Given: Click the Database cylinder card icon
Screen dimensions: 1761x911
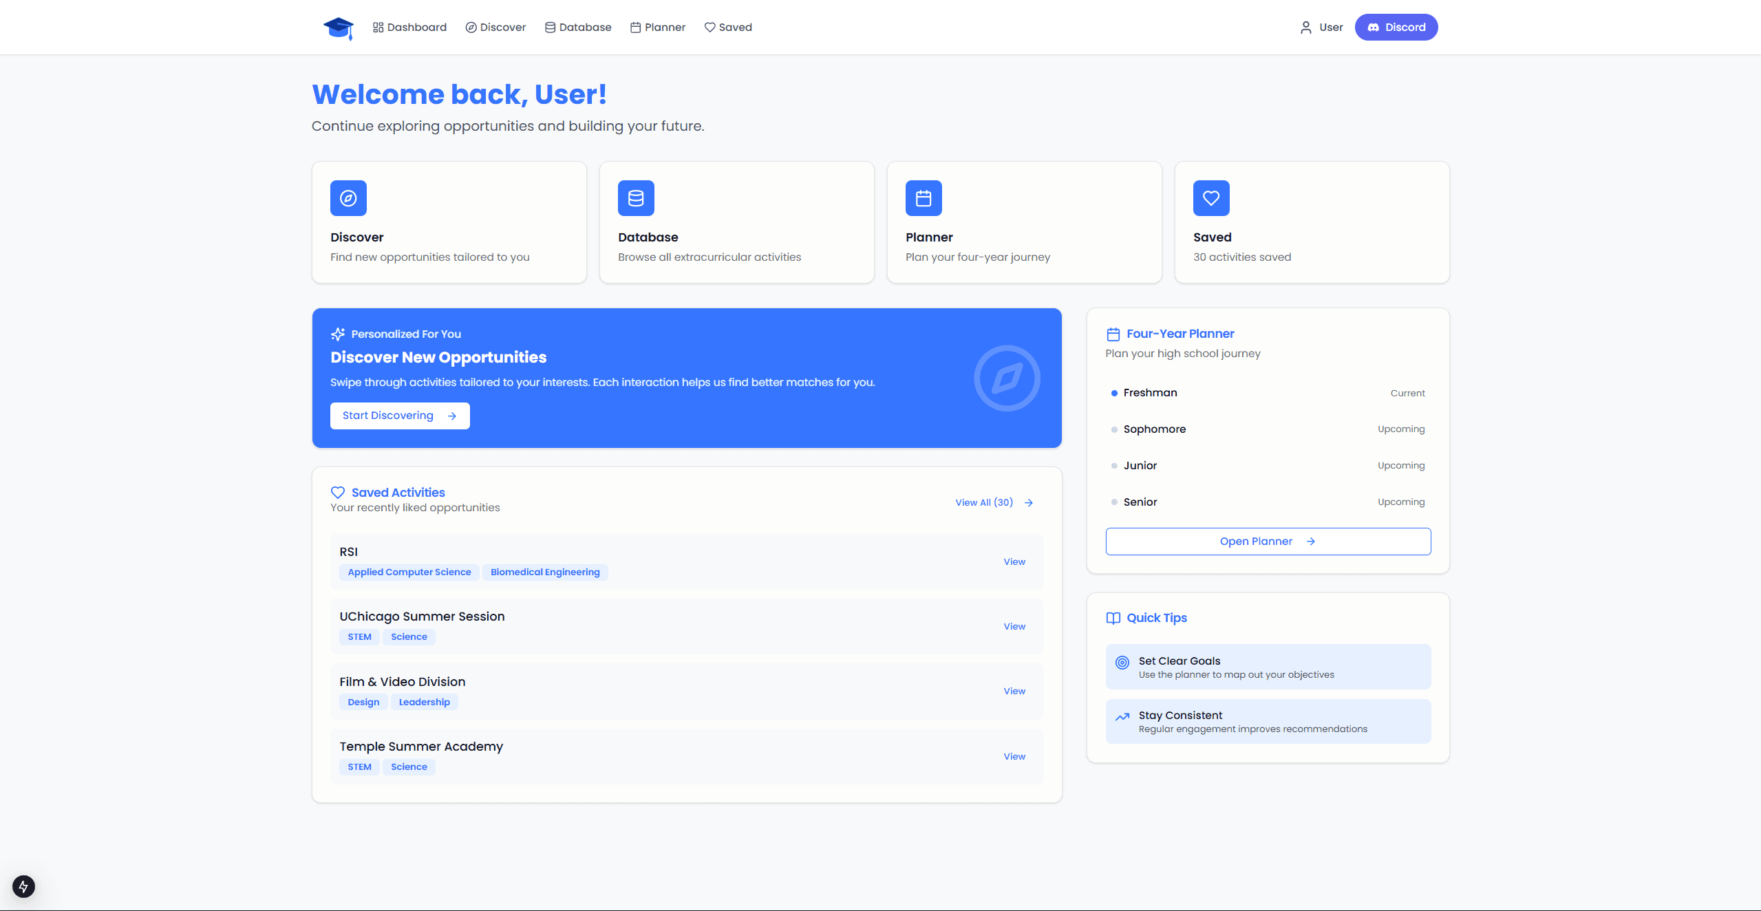Looking at the screenshot, I should coord(636,198).
